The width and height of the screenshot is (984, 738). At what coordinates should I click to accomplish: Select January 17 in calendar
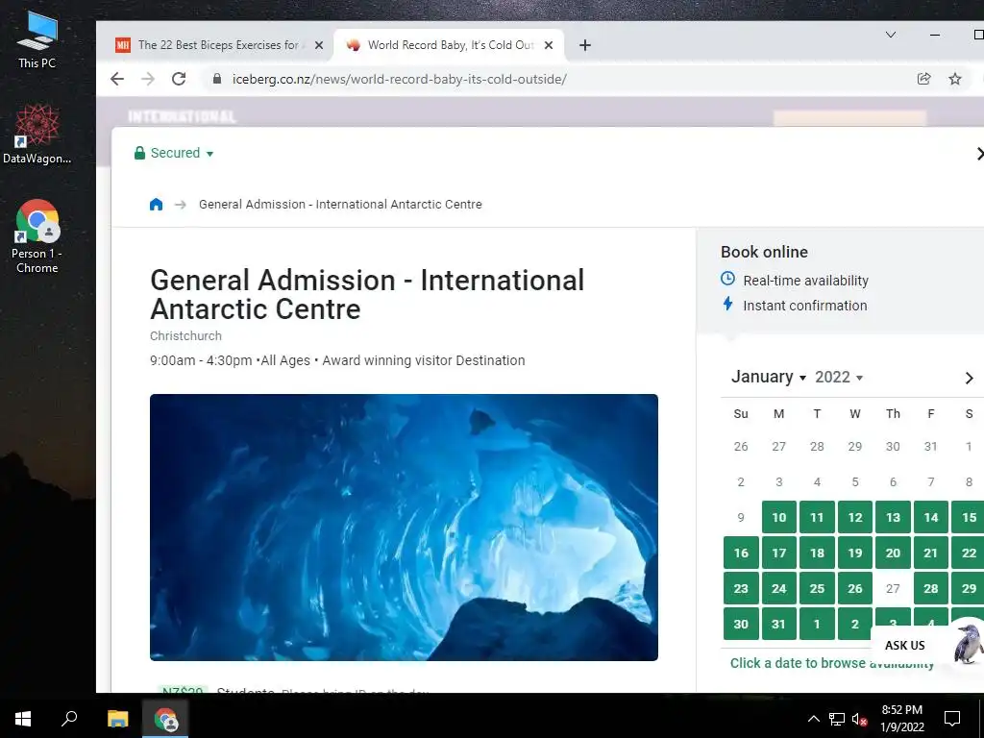[x=778, y=553]
